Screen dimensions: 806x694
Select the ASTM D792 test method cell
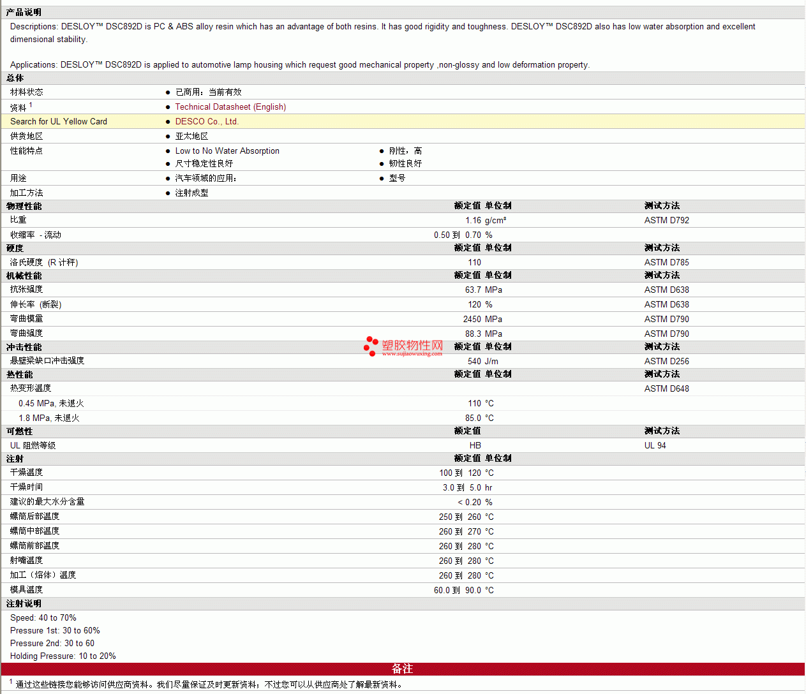coord(667,221)
